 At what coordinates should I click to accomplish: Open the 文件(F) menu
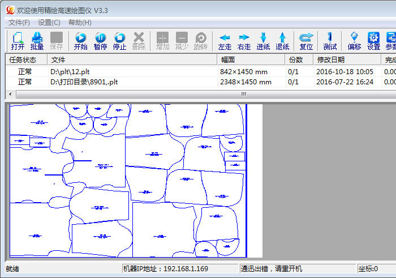pyautogui.click(x=19, y=23)
